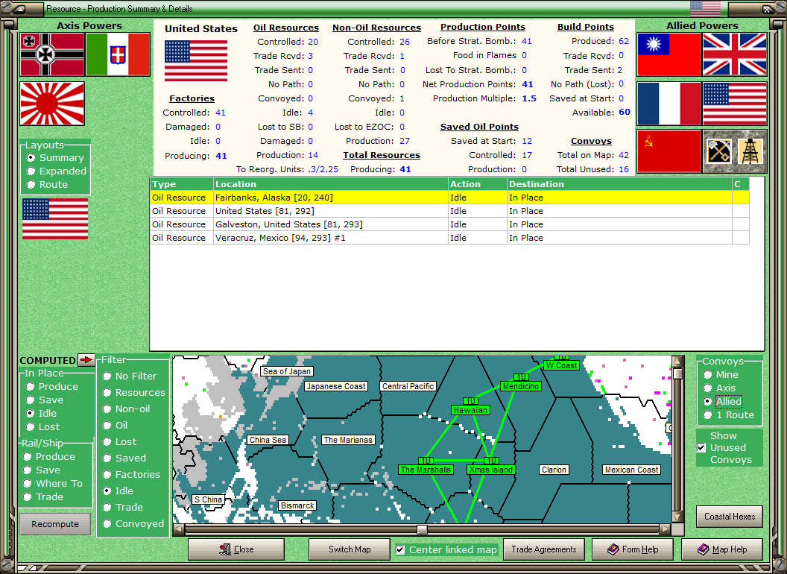Click the American flag in Allied Powers

tap(735, 103)
